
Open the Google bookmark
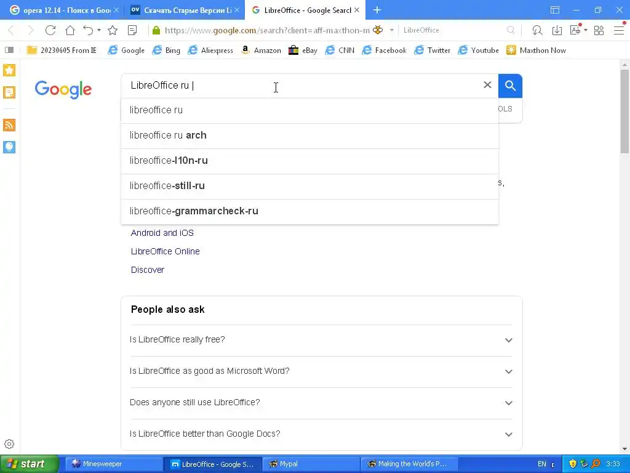tap(126, 51)
